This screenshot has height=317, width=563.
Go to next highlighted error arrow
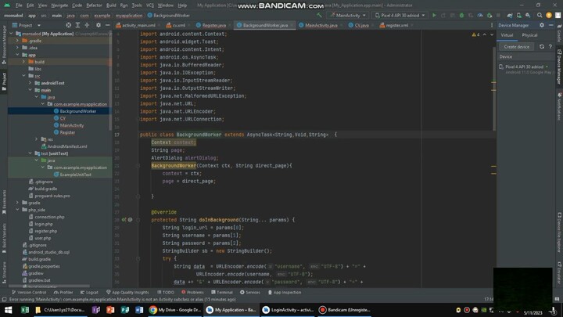click(x=492, y=34)
